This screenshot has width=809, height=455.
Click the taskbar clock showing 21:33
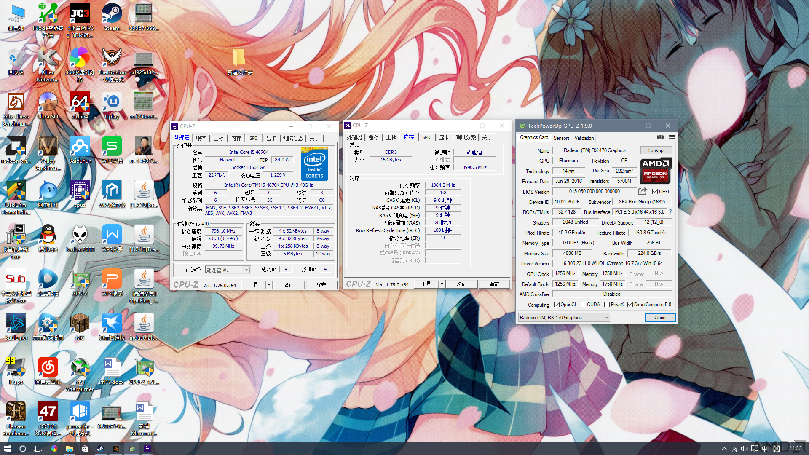pyautogui.click(x=795, y=448)
